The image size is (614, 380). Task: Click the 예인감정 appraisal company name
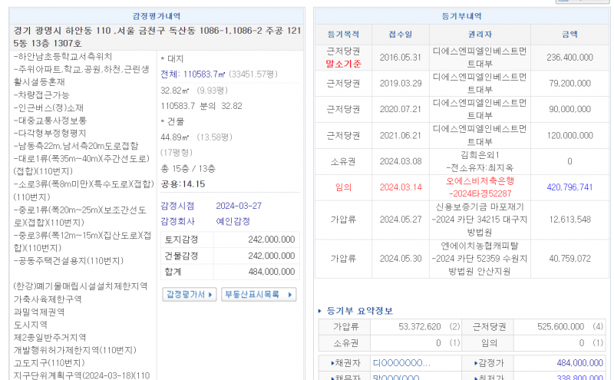click(234, 221)
